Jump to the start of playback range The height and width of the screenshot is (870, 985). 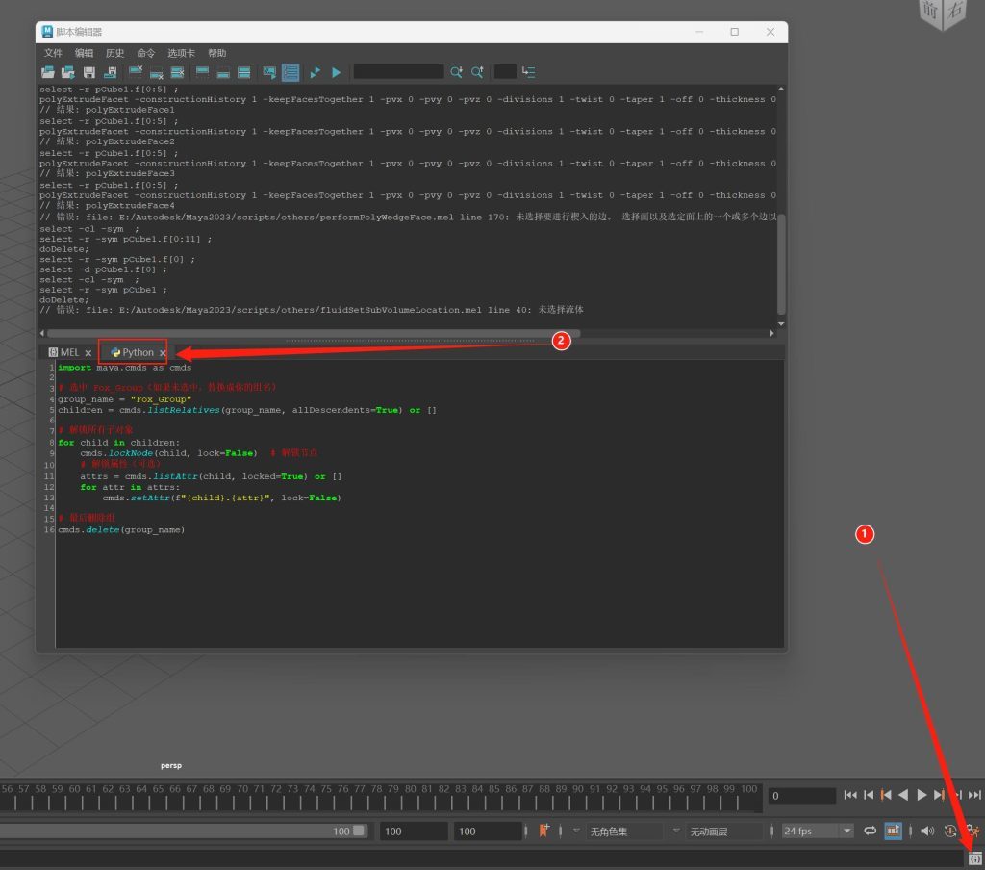coord(850,795)
